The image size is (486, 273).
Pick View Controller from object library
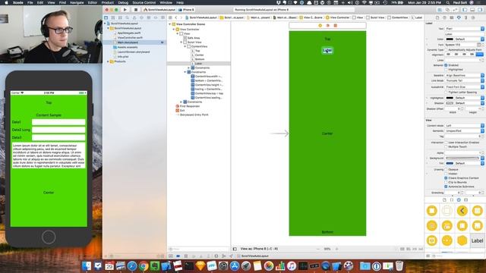click(x=432, y=211)
